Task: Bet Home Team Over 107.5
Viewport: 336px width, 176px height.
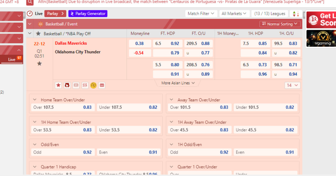Action: [63, 107]
